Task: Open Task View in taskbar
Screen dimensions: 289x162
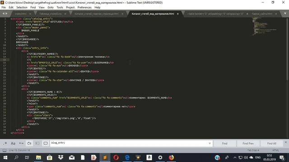Action: click(x=27, y=157)
